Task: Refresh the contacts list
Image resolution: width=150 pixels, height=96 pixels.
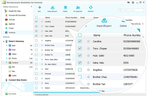Action: click(x=91, y=7)
